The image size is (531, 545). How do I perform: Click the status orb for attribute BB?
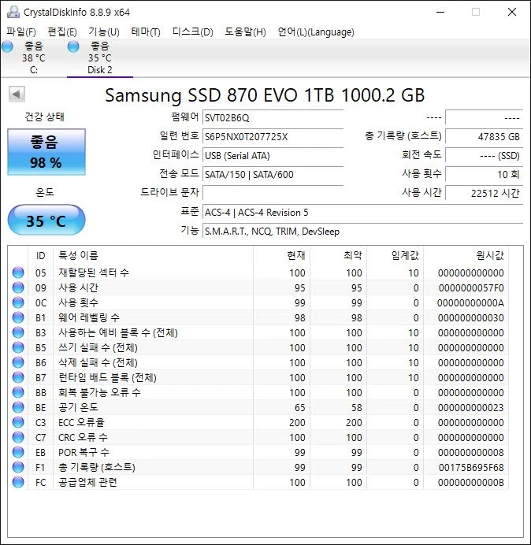point(18,392)
